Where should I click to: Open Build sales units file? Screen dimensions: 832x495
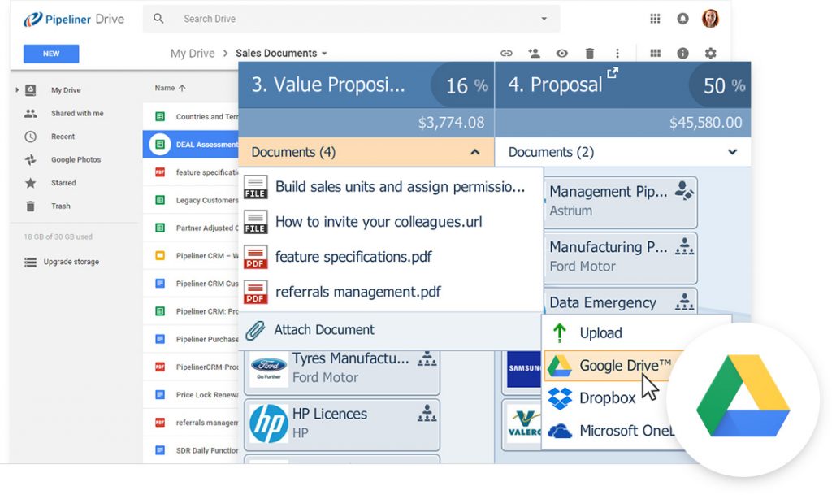pyautogui.click(x=391, y=187)
